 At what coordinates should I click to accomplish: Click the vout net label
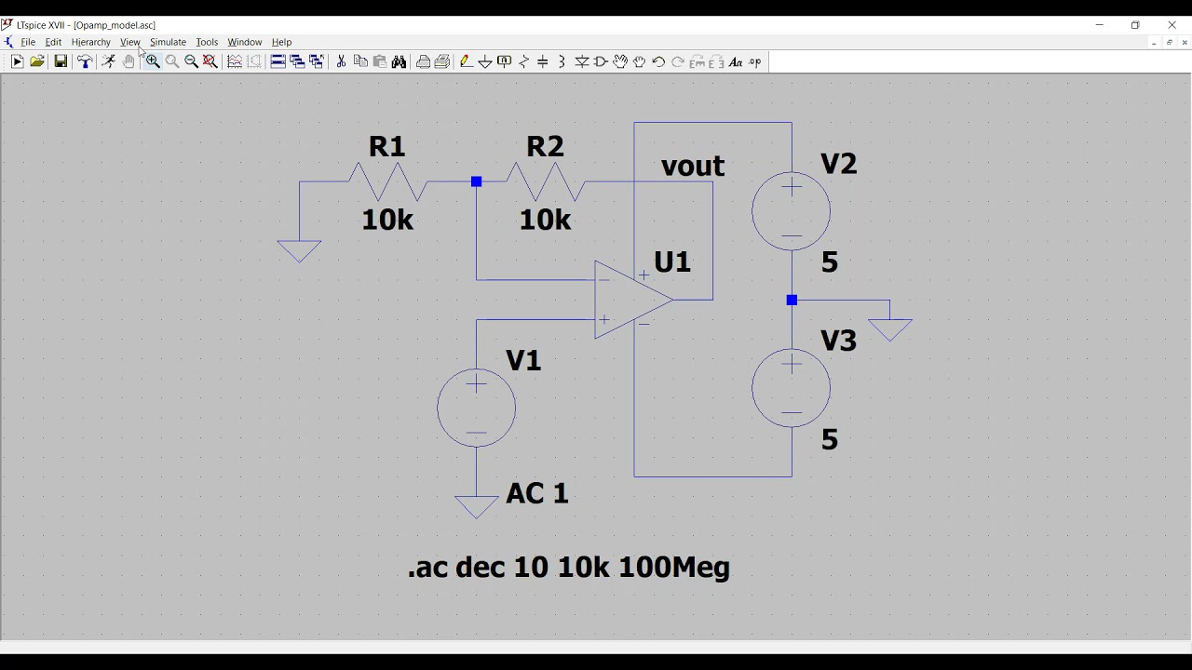pyautogui.click(x=693, y=167)
